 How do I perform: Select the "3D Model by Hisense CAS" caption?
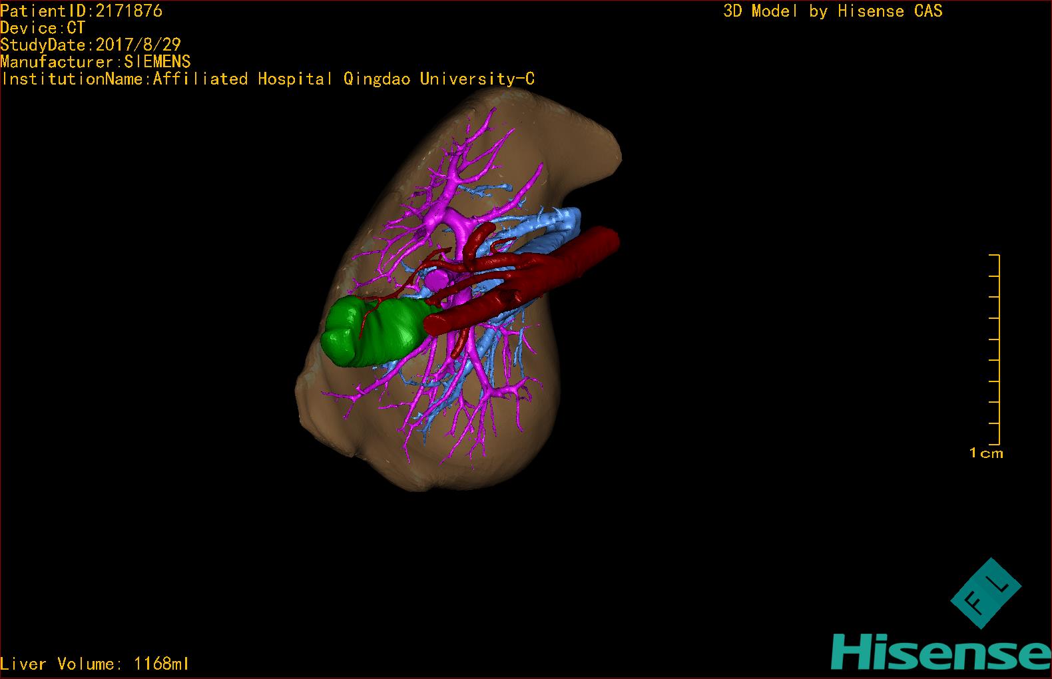point(833,11)
